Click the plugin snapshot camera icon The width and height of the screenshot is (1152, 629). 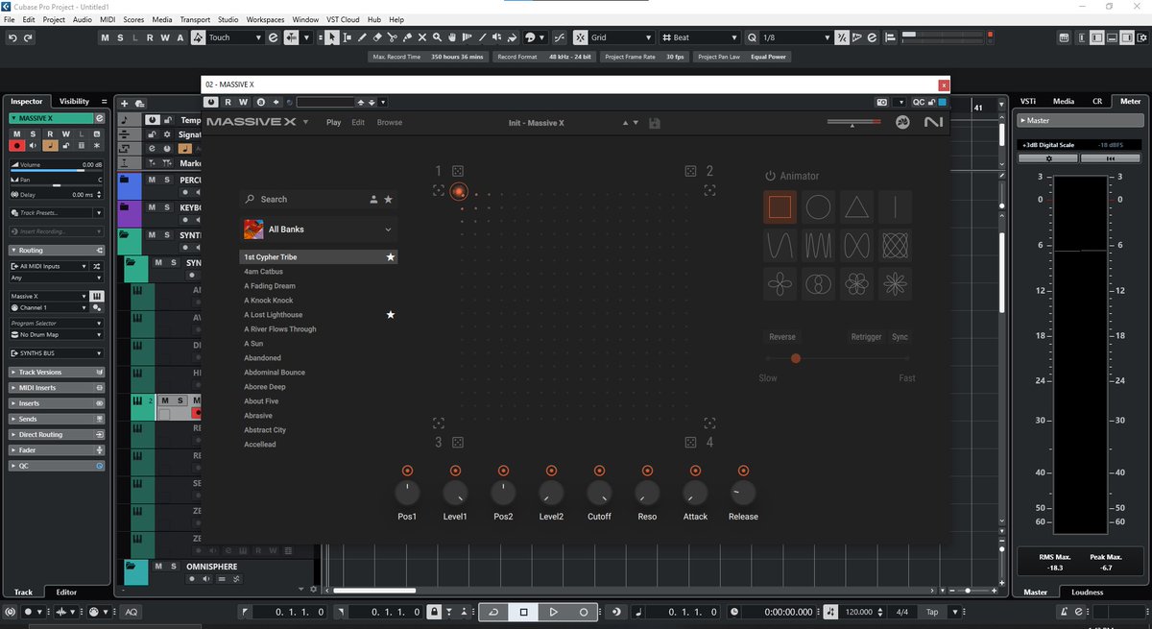(x=881, y=102)
